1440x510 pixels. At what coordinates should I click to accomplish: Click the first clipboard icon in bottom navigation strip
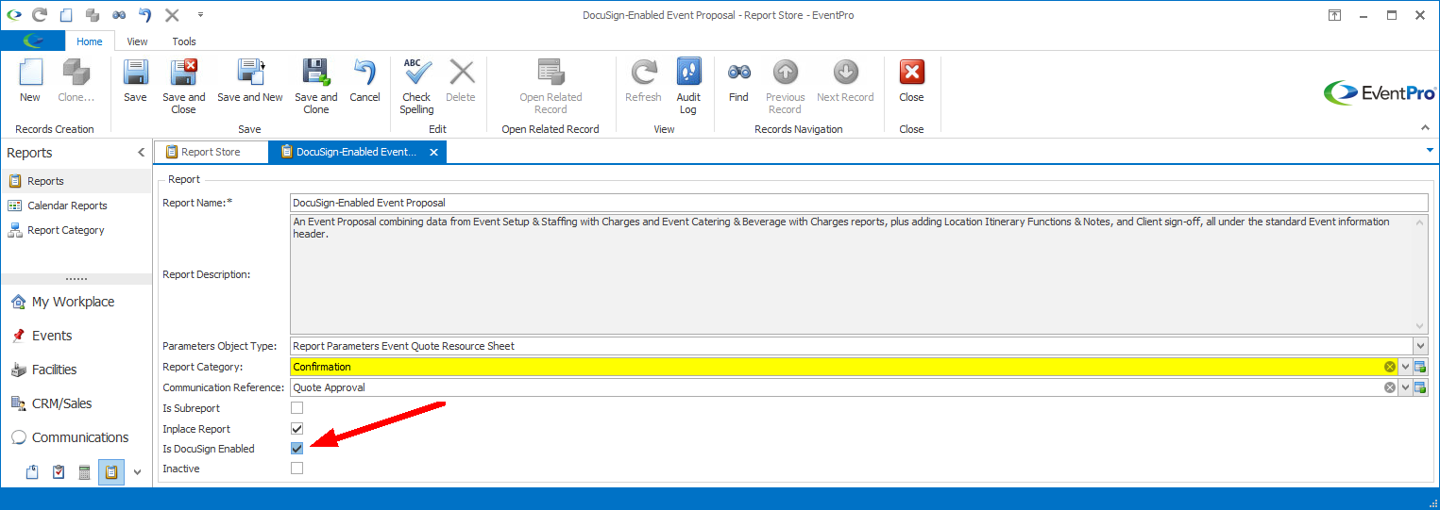32,472
